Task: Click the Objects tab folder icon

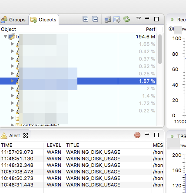Action: click(33, 20)
